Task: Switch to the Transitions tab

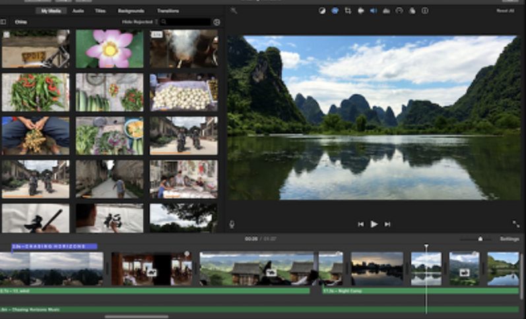Action: [168, 11]
